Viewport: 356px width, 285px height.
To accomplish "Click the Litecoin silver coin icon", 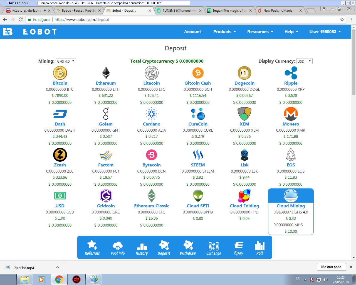I will (152, 73).
